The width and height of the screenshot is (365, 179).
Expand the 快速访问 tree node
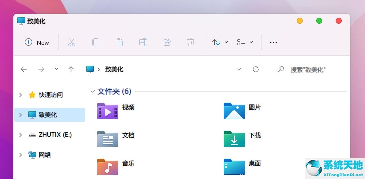pos(21,95)
